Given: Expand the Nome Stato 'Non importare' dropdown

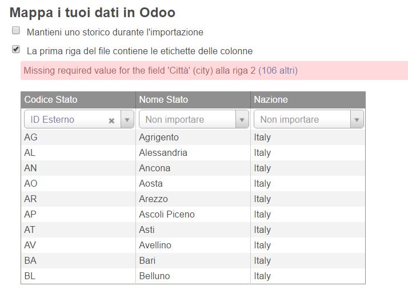Looking at the screenshot, I should 242,120.
